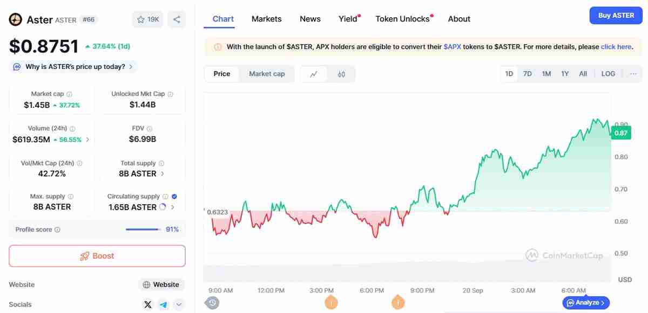Expand the hidden chart options via ellipsis
This screenshot has width=648, height=313.
tap(633, 73)
